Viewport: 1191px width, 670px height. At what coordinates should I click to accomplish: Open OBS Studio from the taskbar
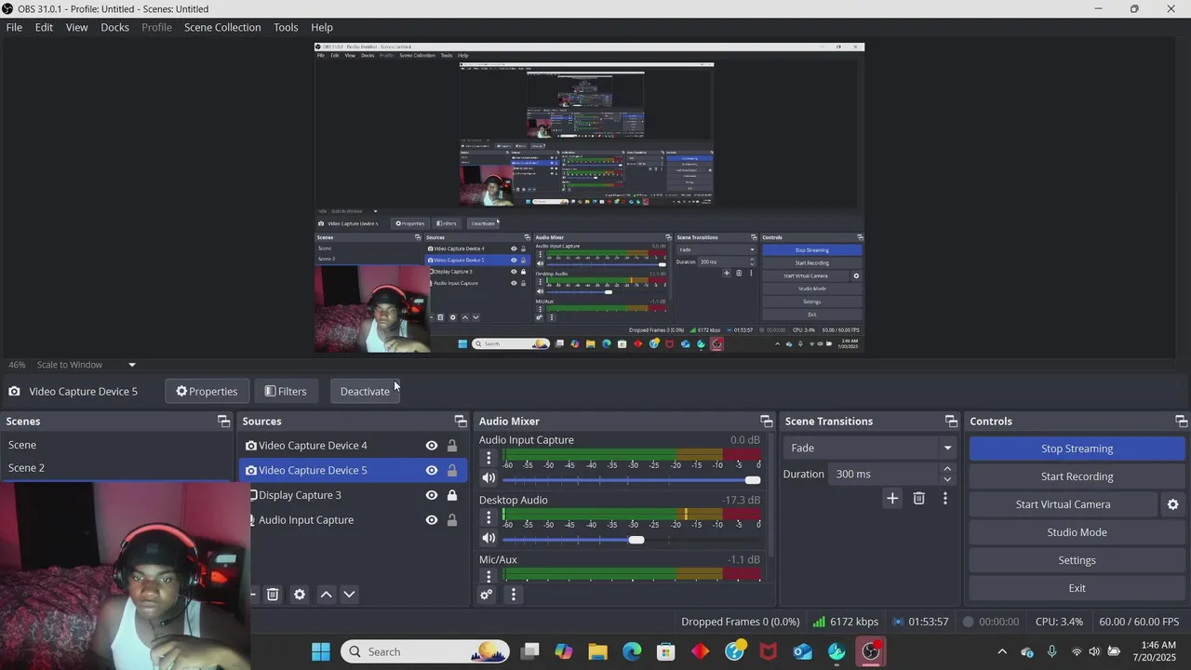pyautogui.click(x=871, y=651)
